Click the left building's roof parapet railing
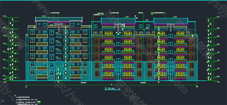The width and height of the screenshot is (227, 105). click(59, 19)
